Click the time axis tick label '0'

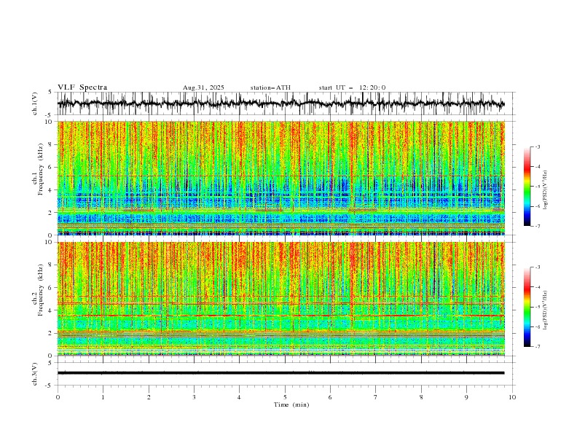(x=58, y=397)
